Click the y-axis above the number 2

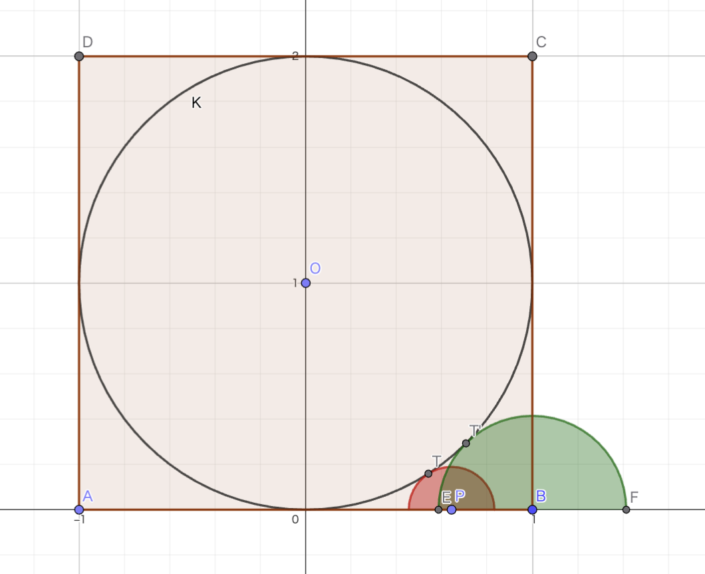[x=305, y=27]
